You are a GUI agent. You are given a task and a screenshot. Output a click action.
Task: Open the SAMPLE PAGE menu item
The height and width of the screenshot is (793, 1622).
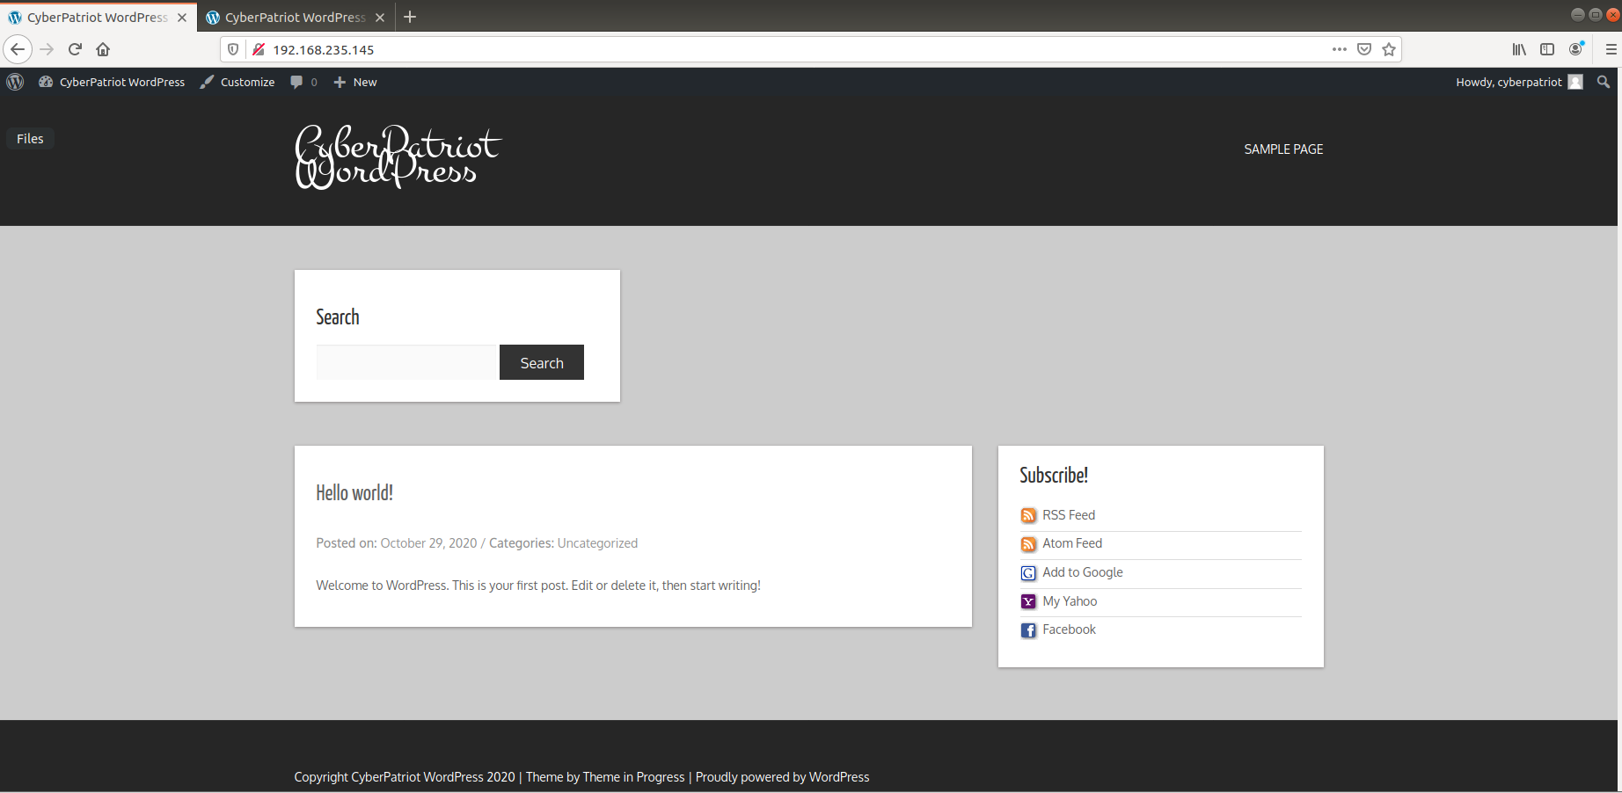tap(1283, 149)
